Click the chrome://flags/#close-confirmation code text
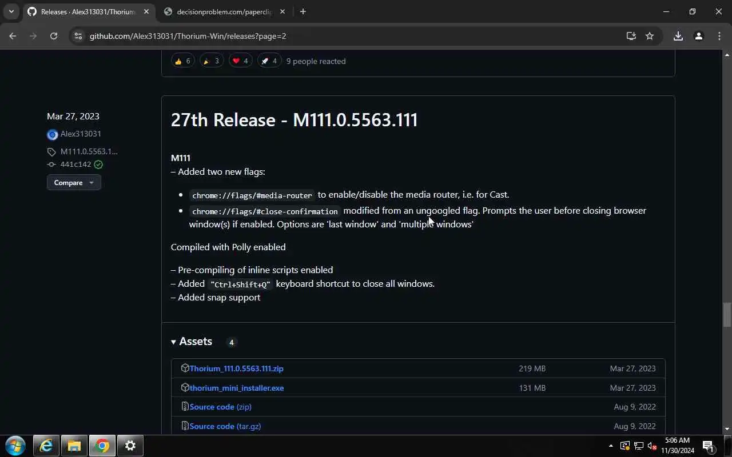 265,211
